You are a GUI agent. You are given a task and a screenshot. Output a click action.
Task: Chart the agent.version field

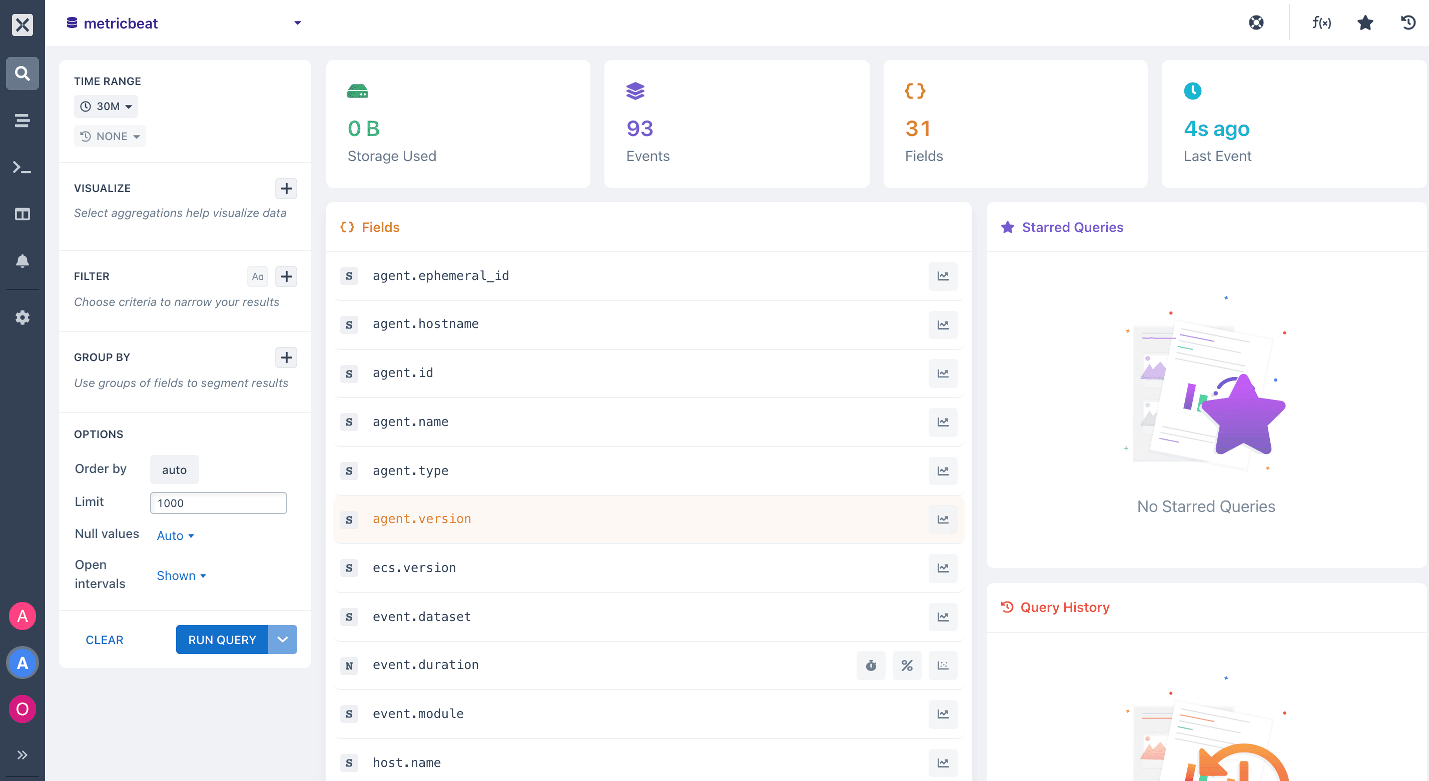click(943, 519)
